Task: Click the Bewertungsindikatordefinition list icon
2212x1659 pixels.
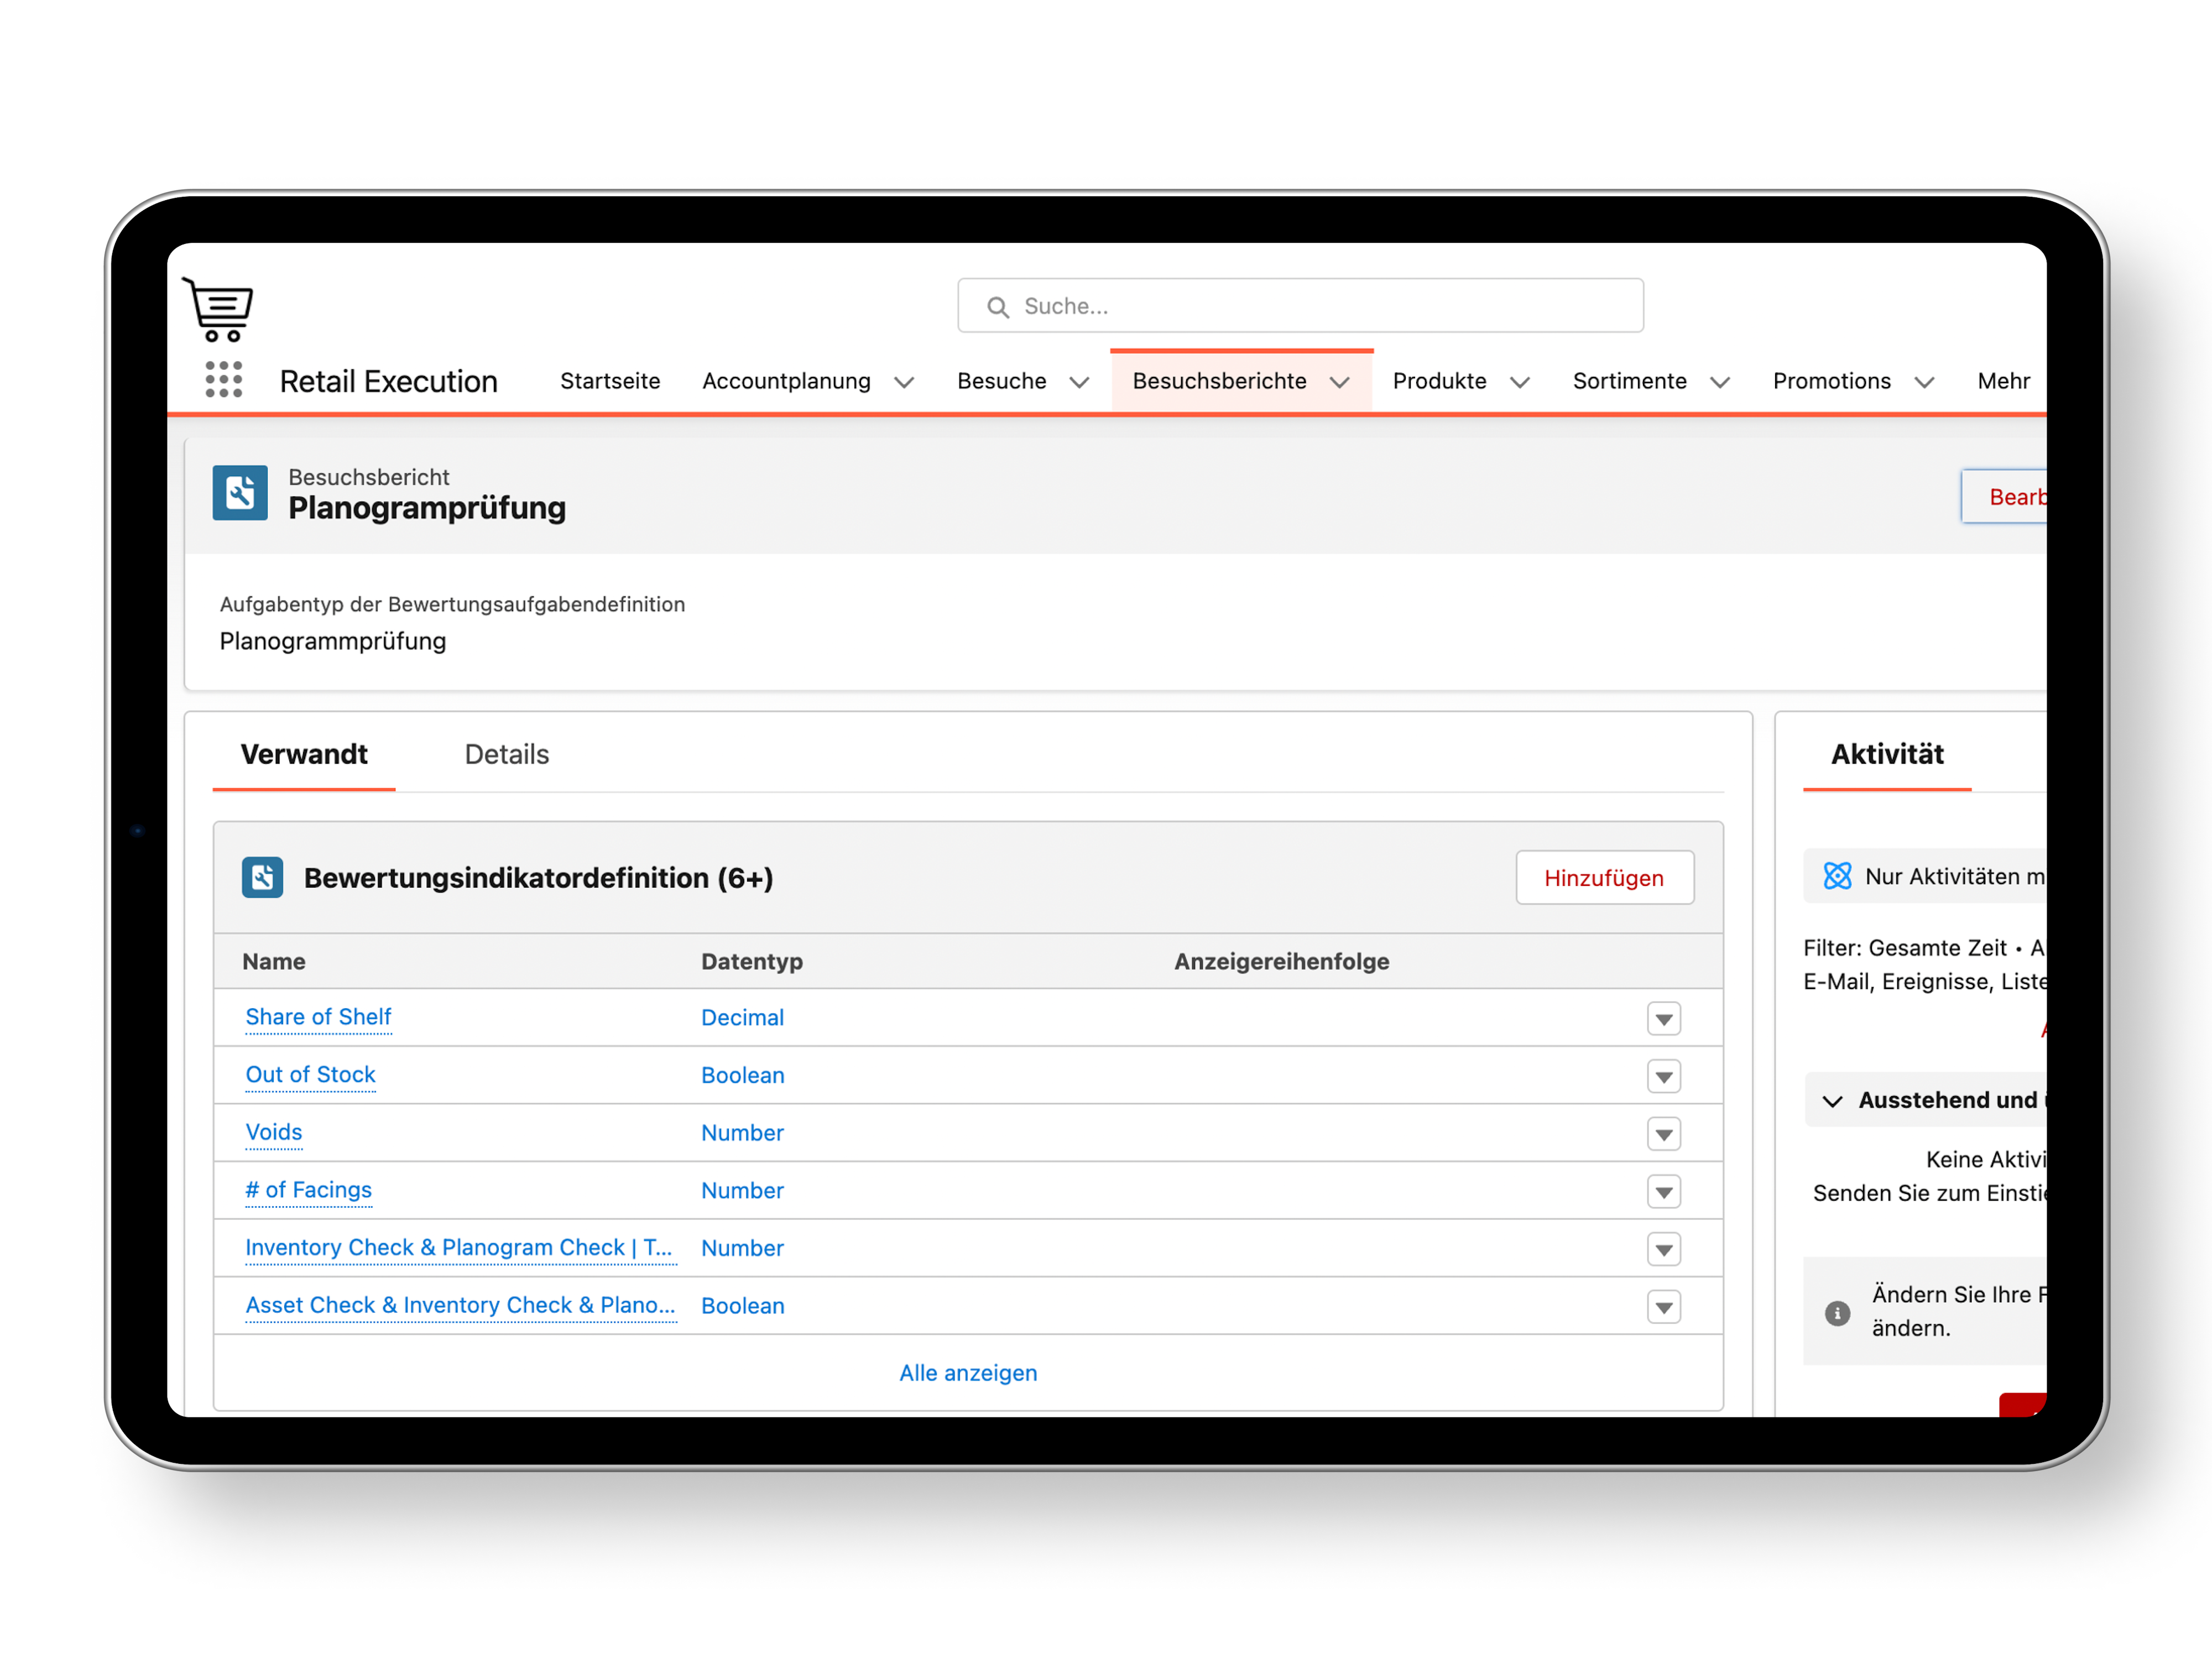Action: (x=262, y=878)
